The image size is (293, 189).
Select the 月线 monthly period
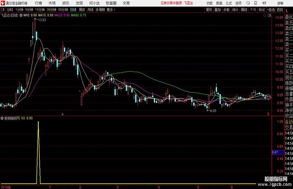(90, 10)
